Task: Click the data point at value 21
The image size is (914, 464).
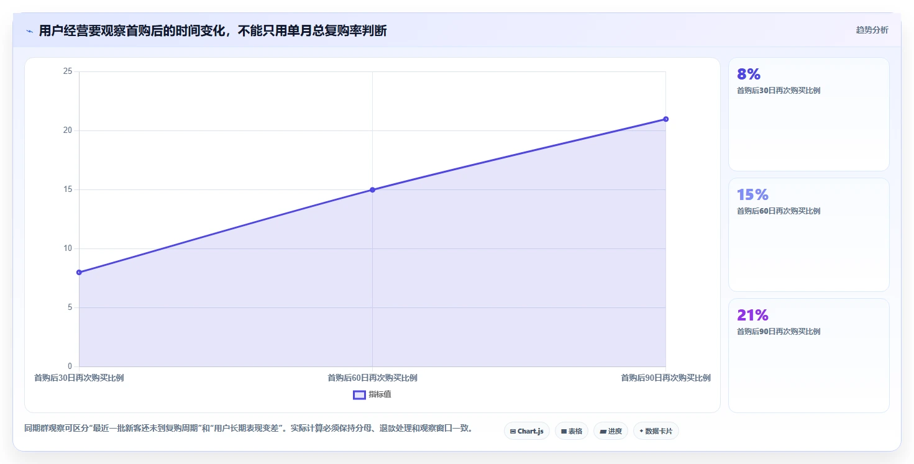Action: [x=665, y=119]
